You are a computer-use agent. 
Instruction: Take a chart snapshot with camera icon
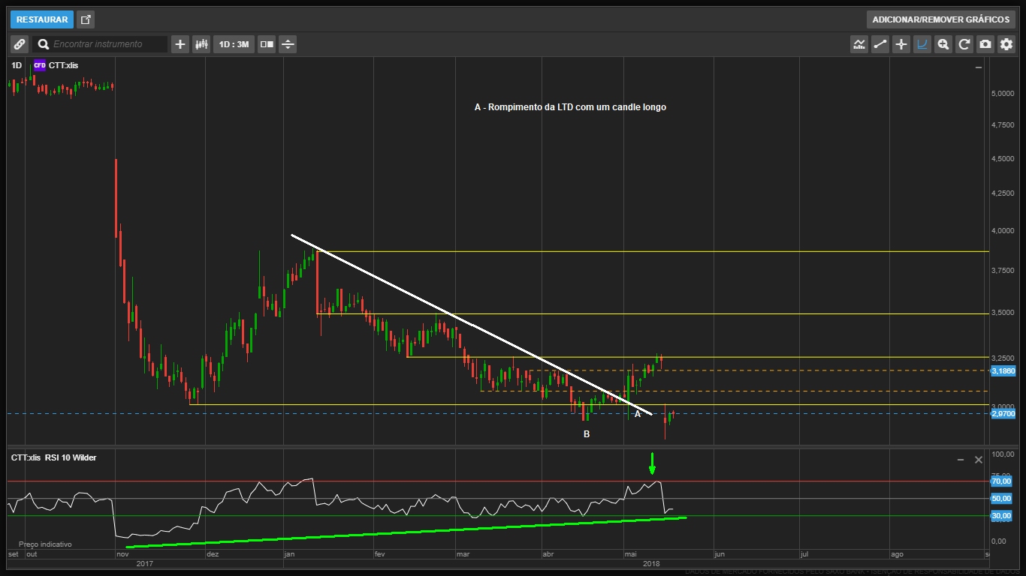[985, 44]
